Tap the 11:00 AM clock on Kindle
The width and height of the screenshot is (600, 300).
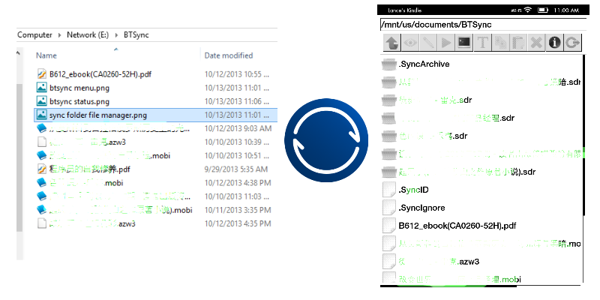565,10
